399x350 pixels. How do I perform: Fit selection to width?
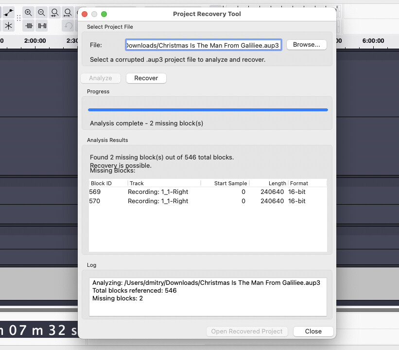(x=55, y=13)
